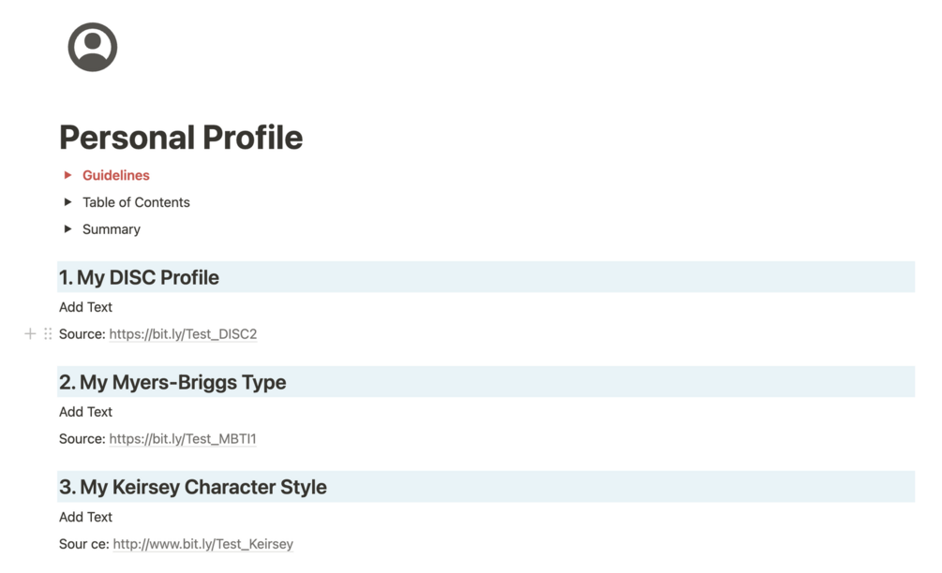Select the red Guidelines label text
The width and height of the screenshot is (942, 573).
pos(116,175)
